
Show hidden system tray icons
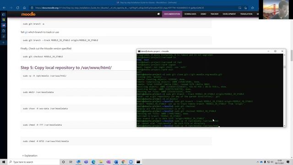[257, 162]
